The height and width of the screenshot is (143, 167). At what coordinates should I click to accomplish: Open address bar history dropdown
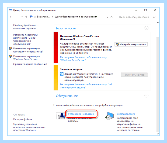[x=107, y=17]
